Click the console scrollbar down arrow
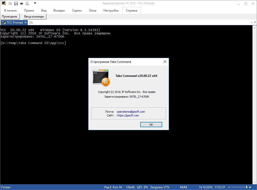257x190 pixels. (254, 182)
